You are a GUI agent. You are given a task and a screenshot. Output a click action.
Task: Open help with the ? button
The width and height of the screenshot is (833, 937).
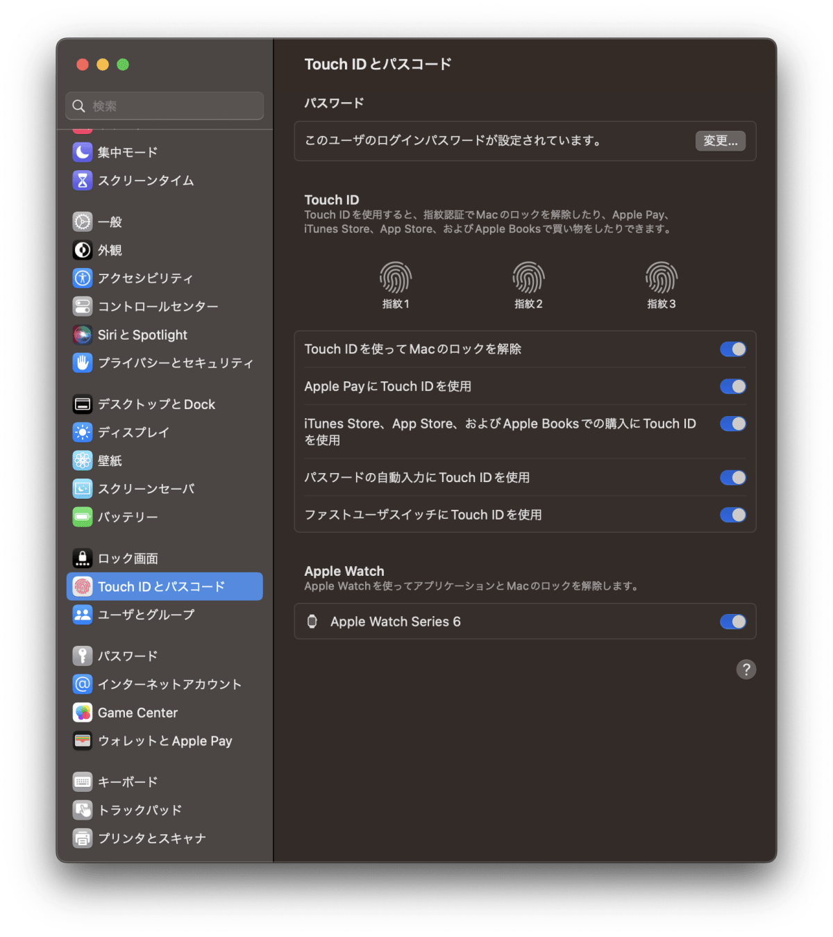coord(746,670)
